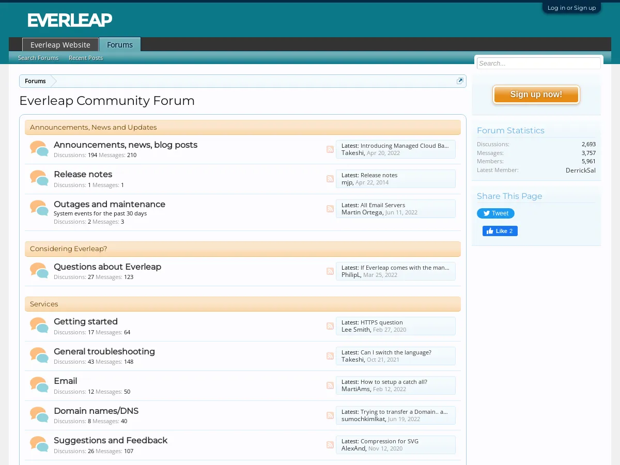
Task: Open RSS feed for the Email forum
Action: 330,385
